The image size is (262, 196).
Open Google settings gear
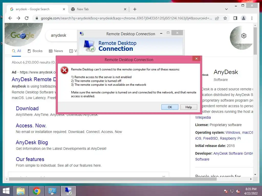pyautogui.click(x=244, y=36)
